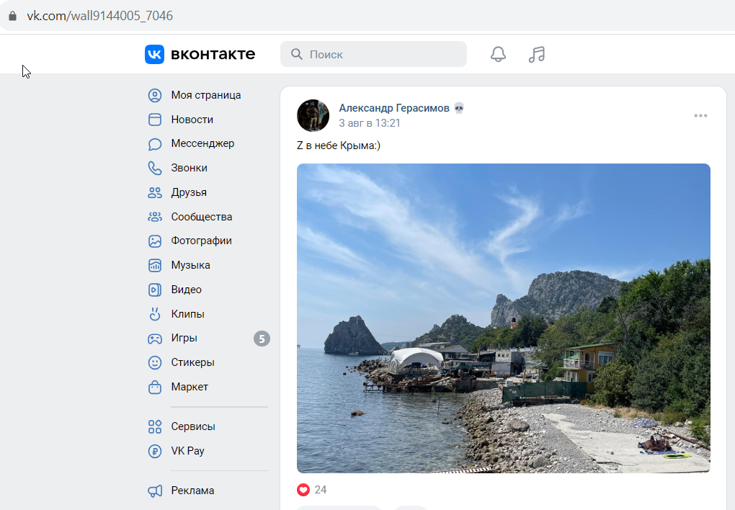The image size is (735, 510).
Task: Open the Музыка section link
Action: coord(190,265)
